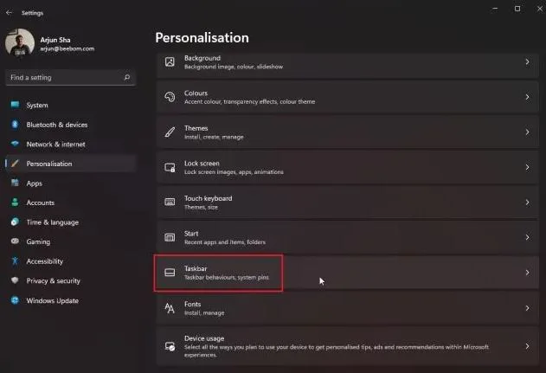
Task: Expand the Fonts settings chevron
Action: [527, 308]
